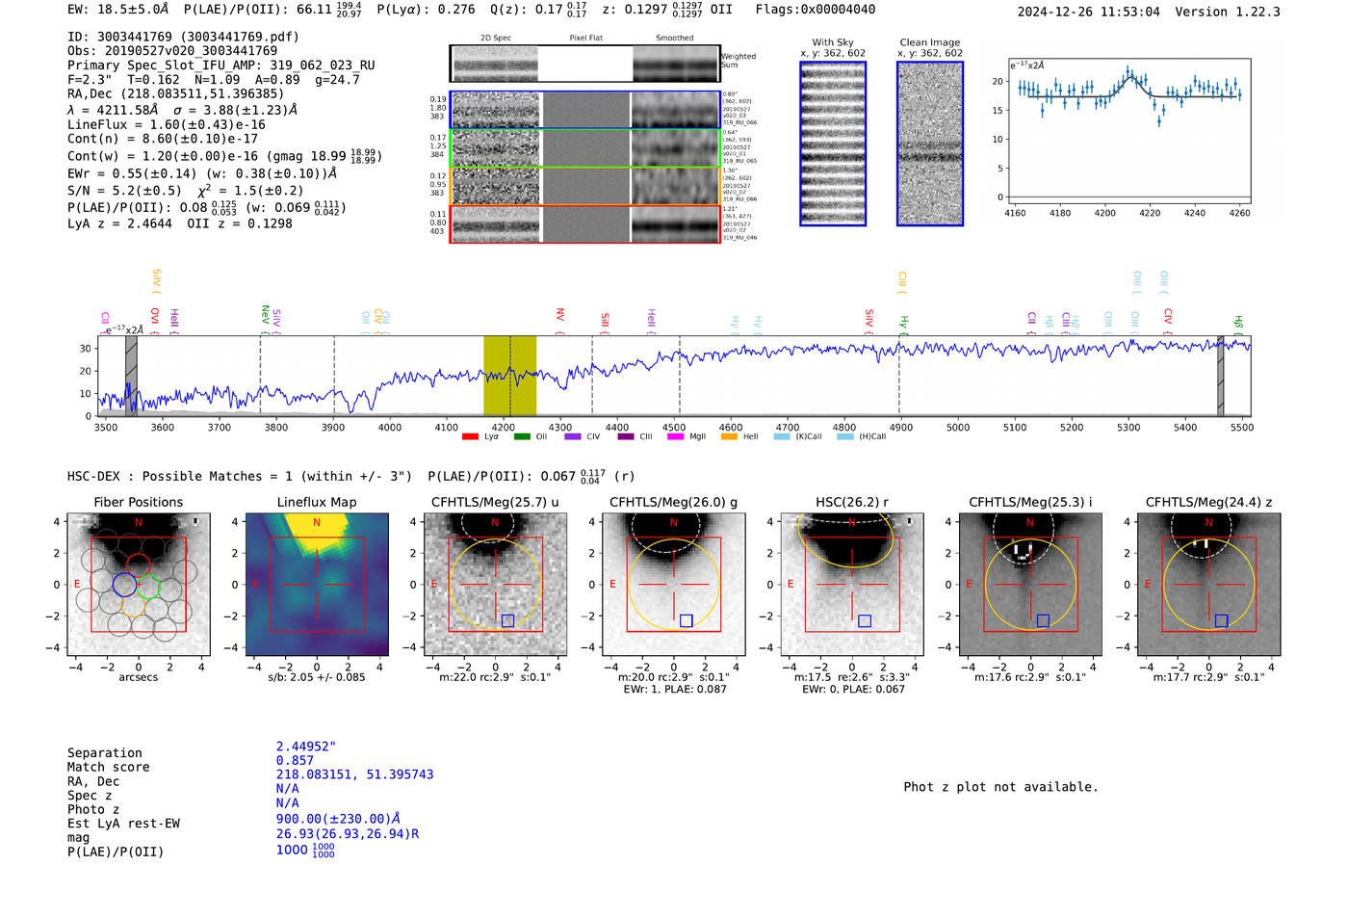The height and width of the screenshot is (918, 1348).
Task: Click the s/b: 2.05 +/- 0.085 caption
Action: [317, 677]
